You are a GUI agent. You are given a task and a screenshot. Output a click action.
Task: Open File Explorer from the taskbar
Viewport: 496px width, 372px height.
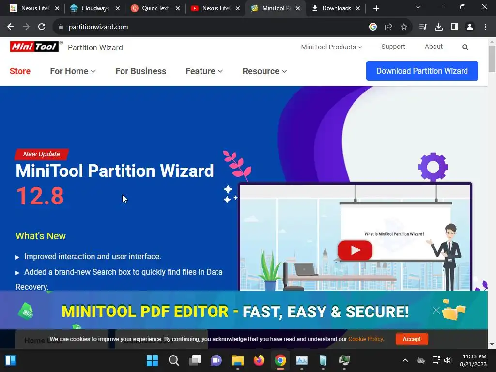pyautogui.click(x=237, y=360)
